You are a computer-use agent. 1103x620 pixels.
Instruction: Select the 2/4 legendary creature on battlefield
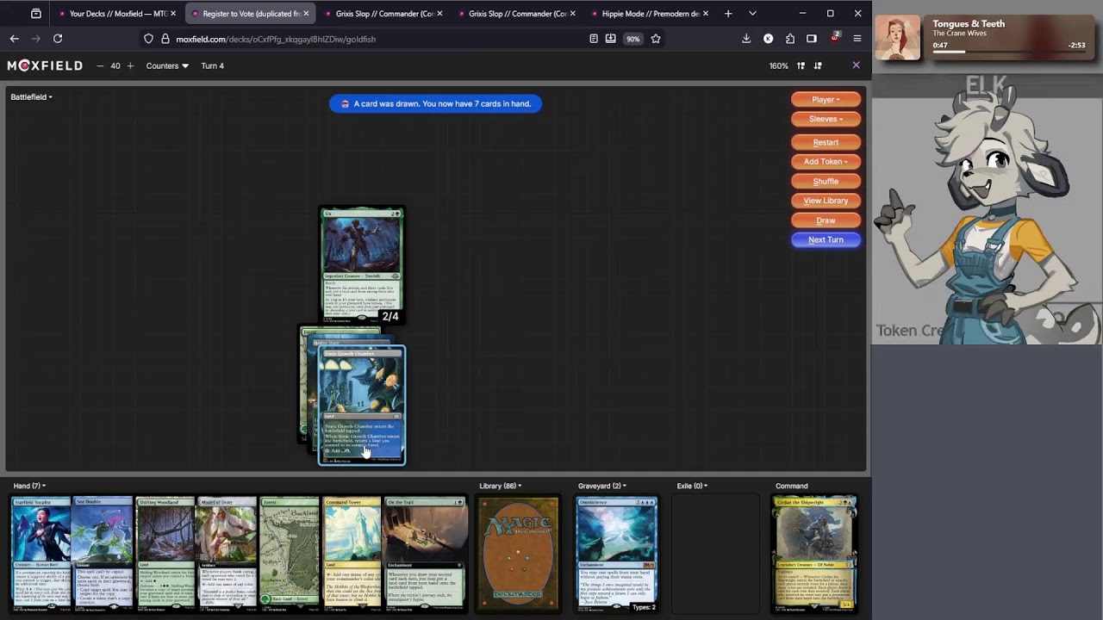point(362,266)
